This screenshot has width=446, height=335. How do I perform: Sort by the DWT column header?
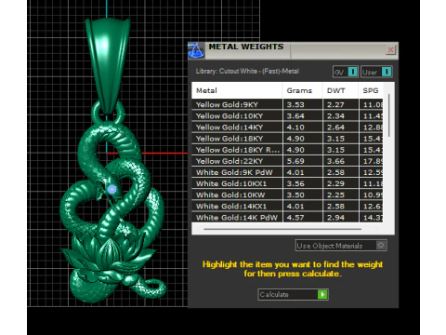pos(340,90)
